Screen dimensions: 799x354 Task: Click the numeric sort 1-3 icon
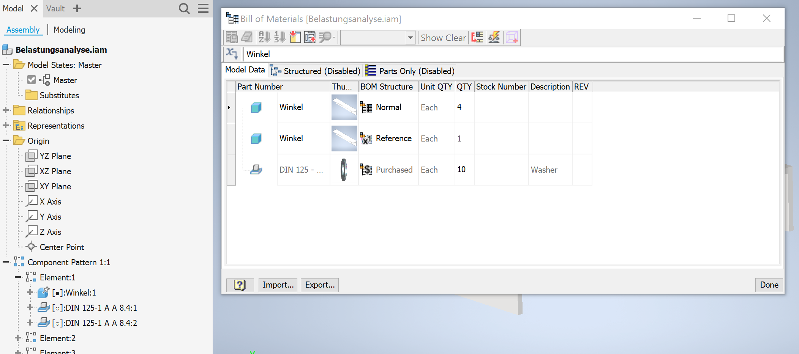click(280, 37)
